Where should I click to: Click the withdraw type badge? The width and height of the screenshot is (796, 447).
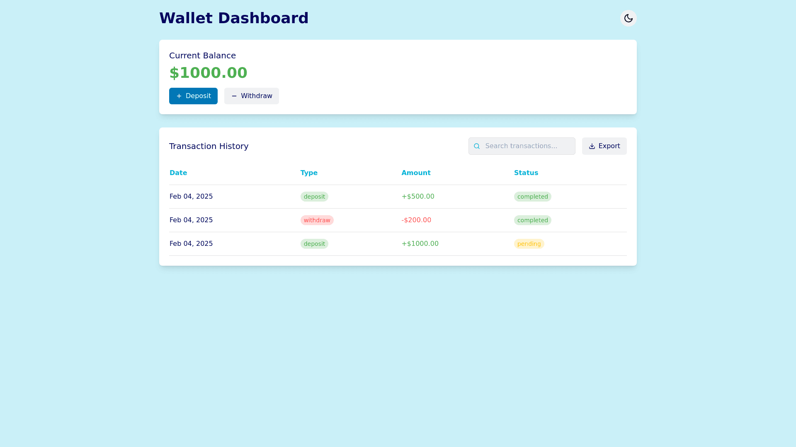(x=317, y=220)
